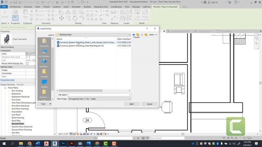Click the back arrow in Load Family dialog
Screen dimensions: 262x147
(134, 35)
